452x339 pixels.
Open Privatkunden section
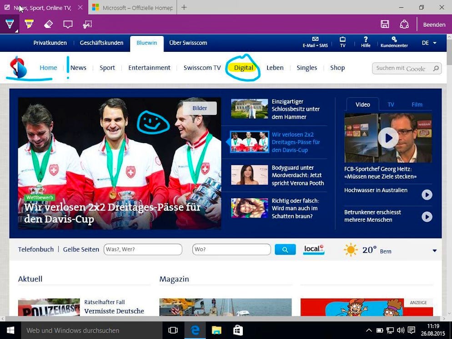tap(50, 43)
